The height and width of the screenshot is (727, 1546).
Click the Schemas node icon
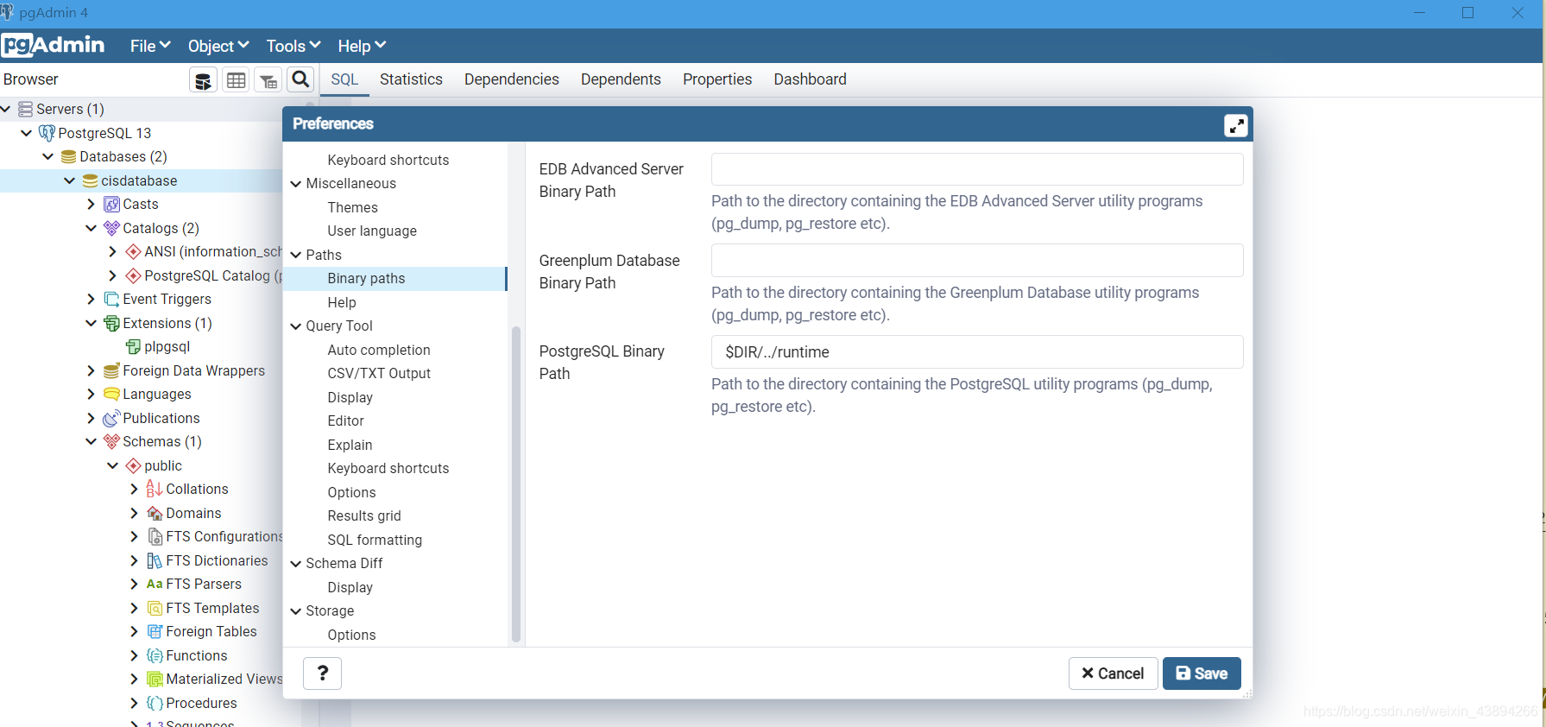[111, 442]
